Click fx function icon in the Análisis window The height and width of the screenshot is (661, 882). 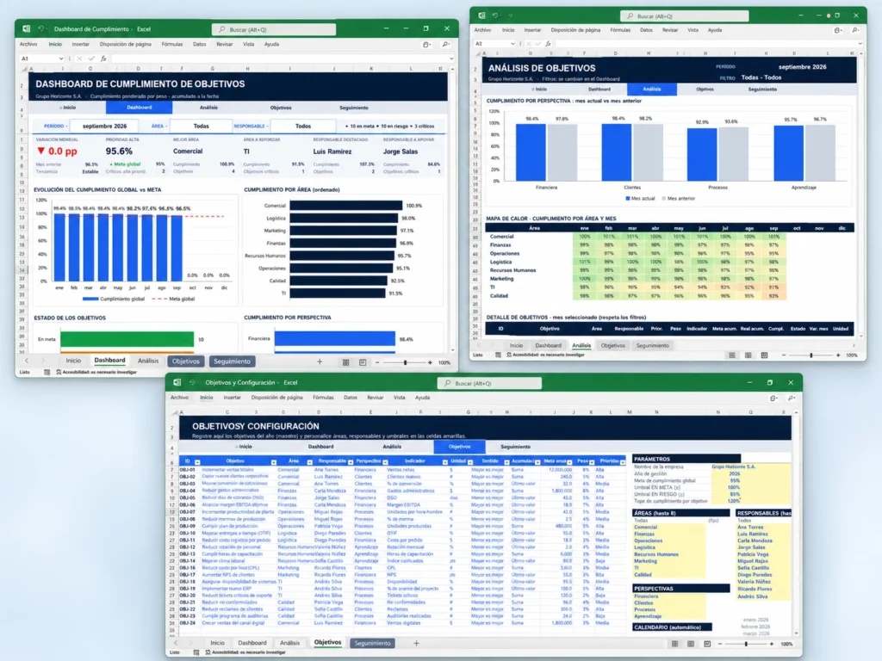pyautogui.click(x=549, y=43)
